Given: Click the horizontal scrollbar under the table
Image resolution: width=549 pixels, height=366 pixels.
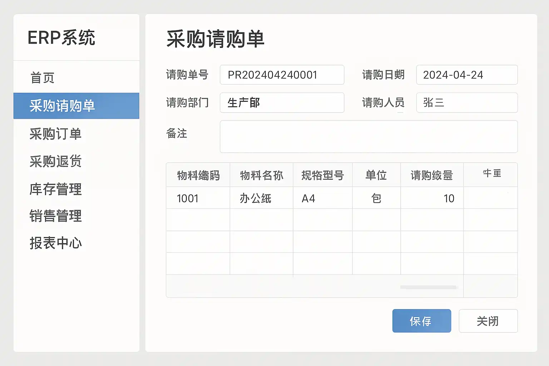Looking at the screenshot, I should (x=429, y=287).
